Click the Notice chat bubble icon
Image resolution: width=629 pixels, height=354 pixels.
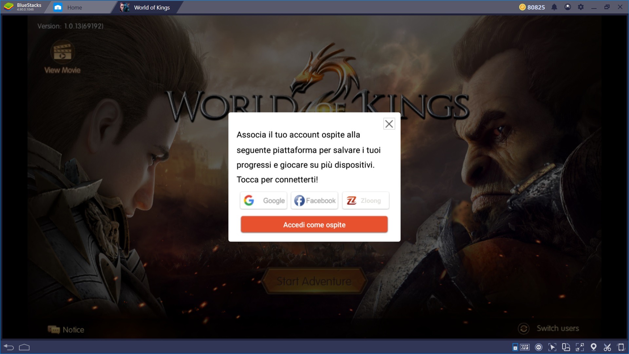pos(54,330)
